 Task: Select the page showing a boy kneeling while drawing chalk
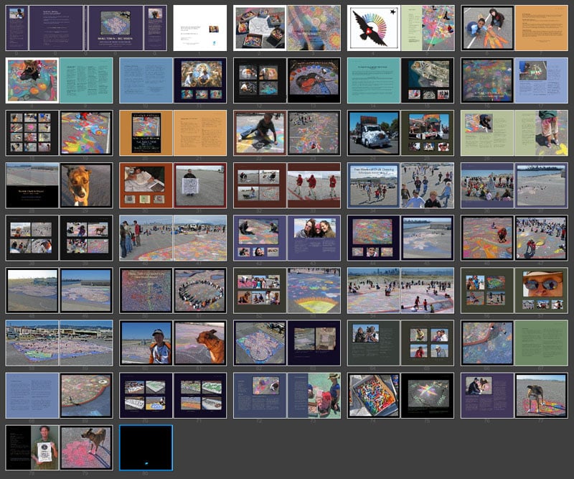(x=260, y=133)
